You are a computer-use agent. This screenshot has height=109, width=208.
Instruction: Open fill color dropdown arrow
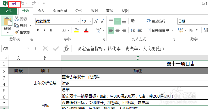(81, 30)
